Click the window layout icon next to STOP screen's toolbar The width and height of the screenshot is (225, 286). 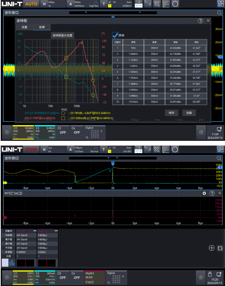click(x=221, y=149)
